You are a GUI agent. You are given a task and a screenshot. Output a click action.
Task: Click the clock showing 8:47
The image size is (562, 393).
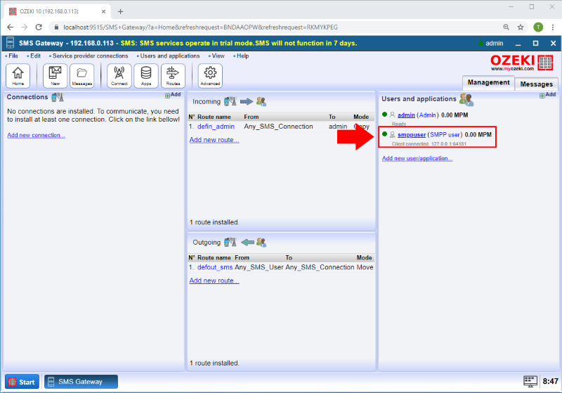pos(550,381)
